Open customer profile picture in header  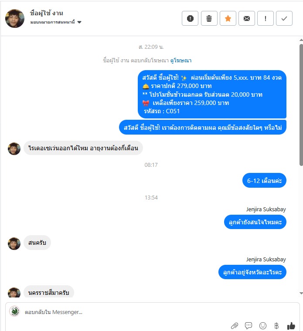(15, 18)
